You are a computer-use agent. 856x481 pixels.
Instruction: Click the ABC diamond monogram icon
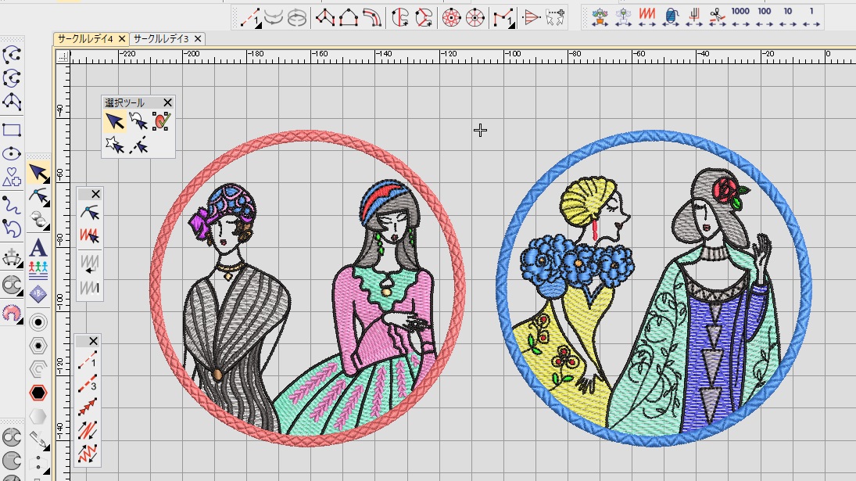(x=38, y=294)
